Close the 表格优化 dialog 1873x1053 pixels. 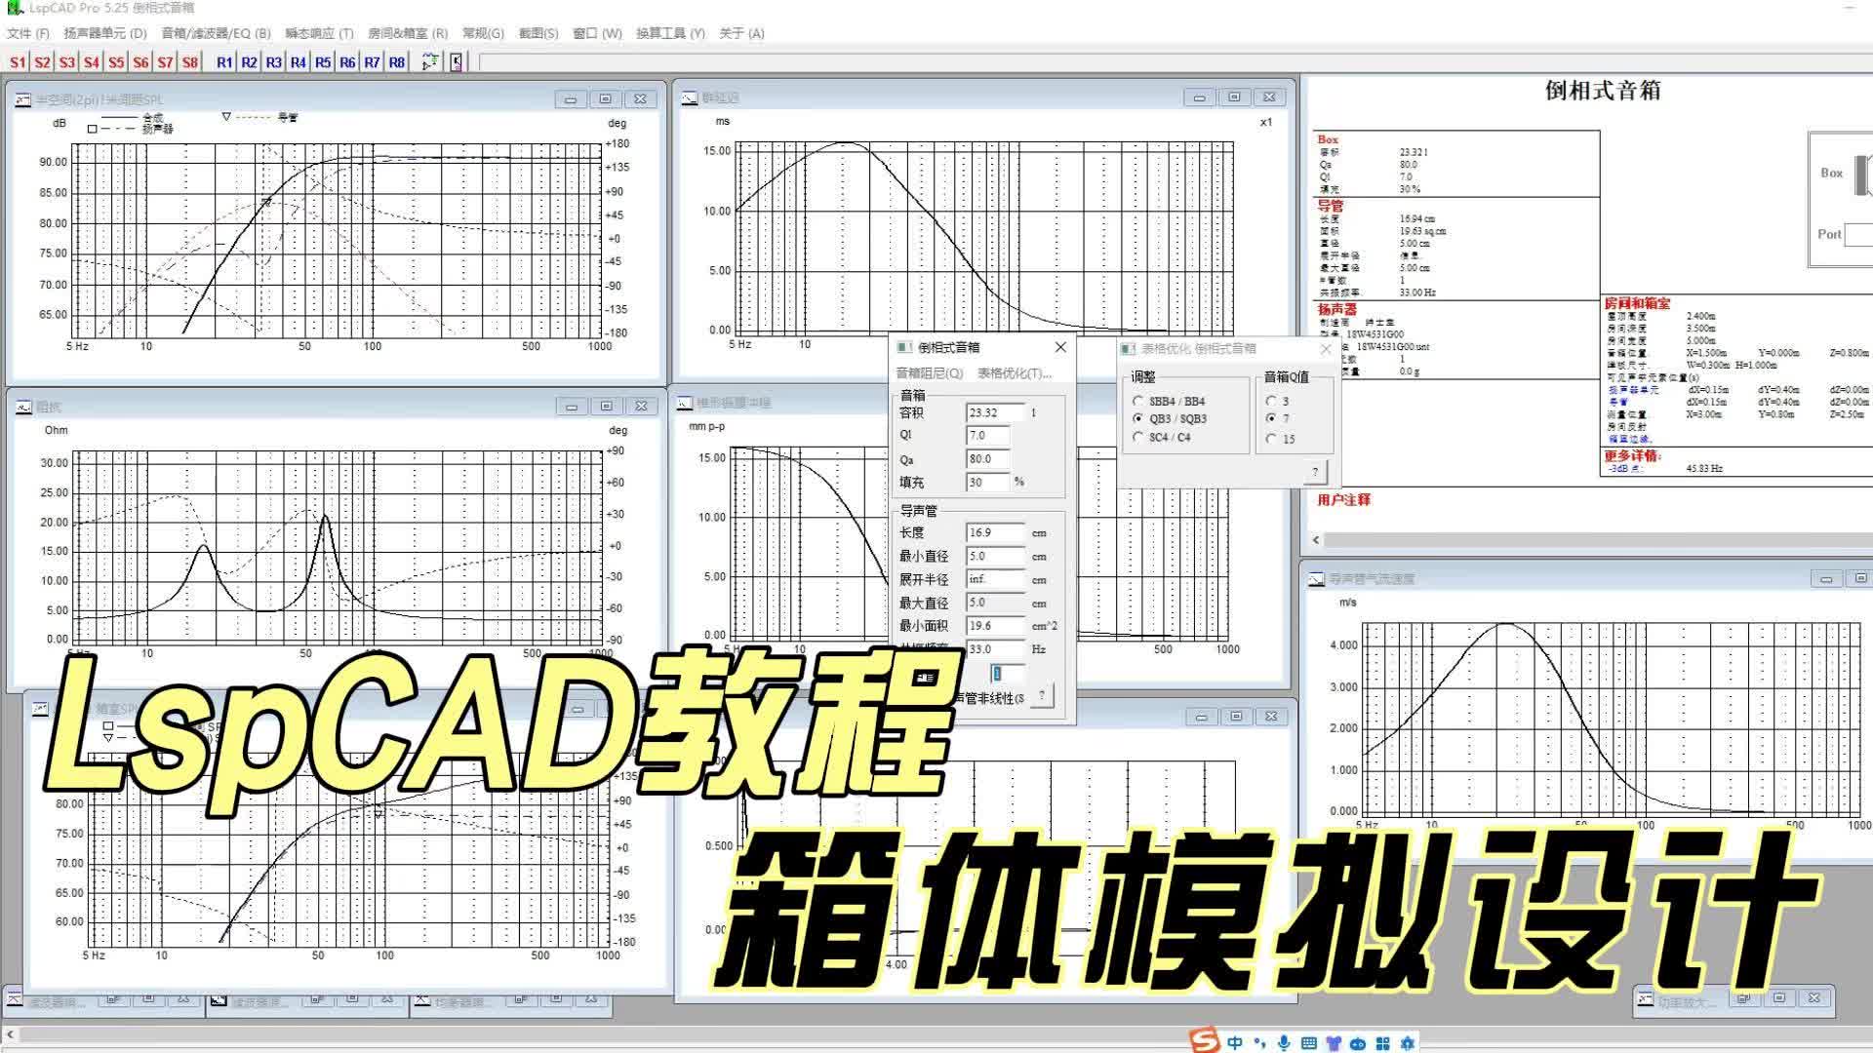(1326, 349)
